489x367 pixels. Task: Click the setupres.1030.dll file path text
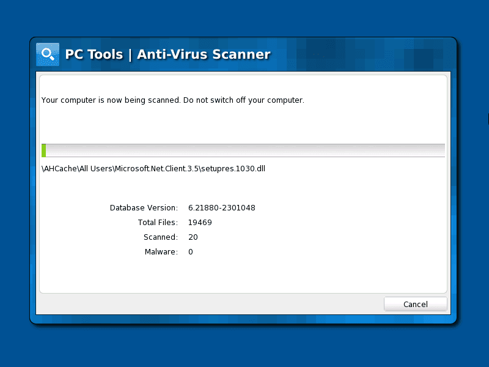(x=153, y=169)
